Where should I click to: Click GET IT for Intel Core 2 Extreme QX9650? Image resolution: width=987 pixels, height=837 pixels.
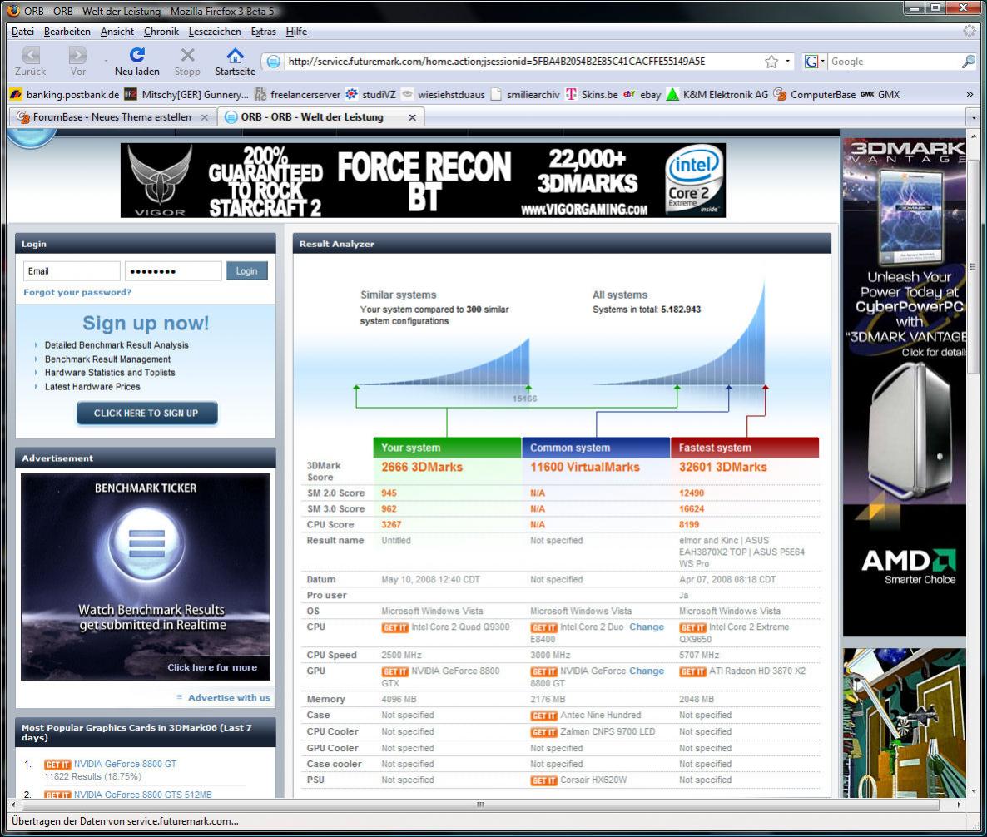pos(692,627)
